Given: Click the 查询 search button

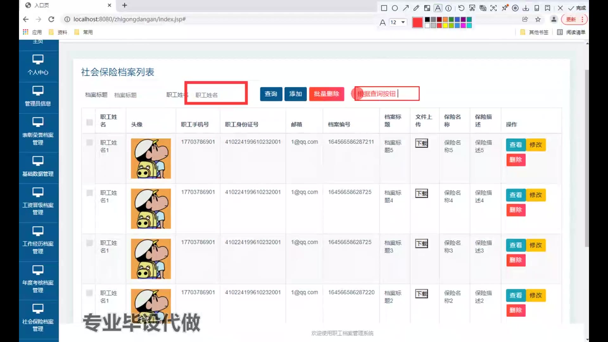Looking at the screenshot, I should tap(271, 94).
